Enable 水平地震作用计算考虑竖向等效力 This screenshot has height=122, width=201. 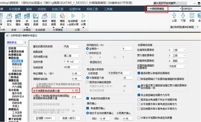139,104
